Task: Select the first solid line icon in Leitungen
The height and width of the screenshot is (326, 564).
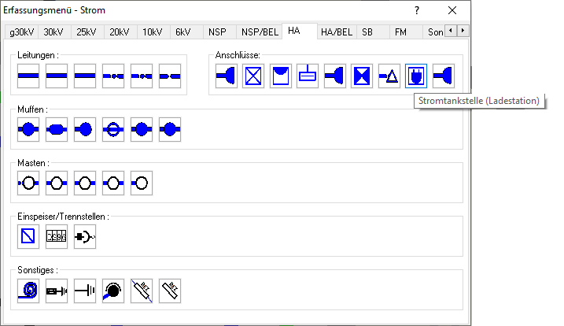Action: (x=28, y=76)
